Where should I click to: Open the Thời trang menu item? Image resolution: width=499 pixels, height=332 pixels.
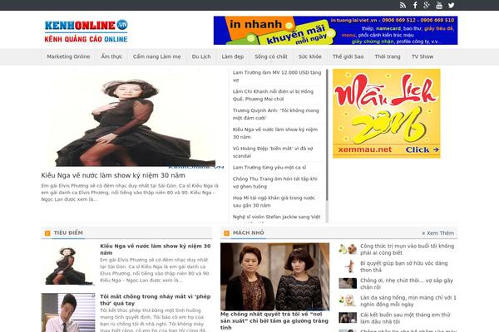(x=388, y=56)
